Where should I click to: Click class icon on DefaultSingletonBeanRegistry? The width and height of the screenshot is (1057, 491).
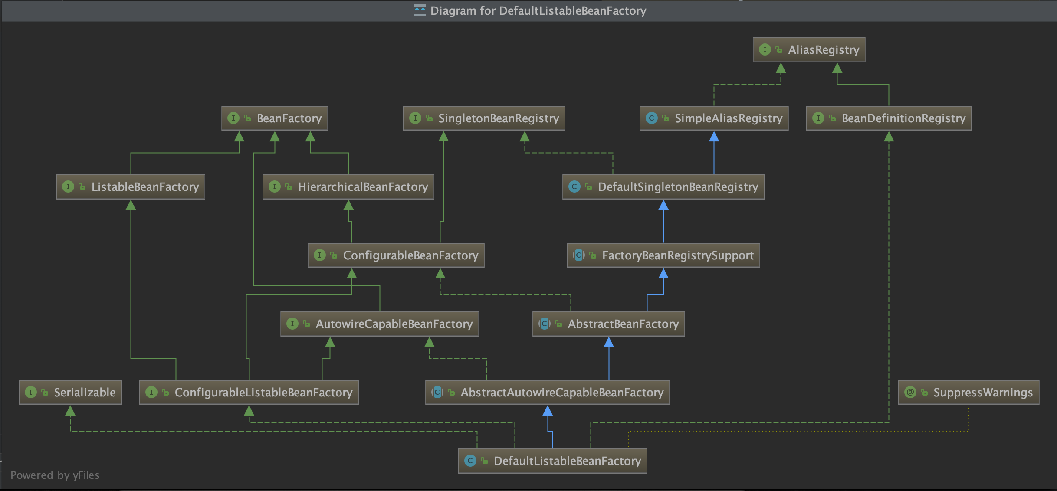[x=574, y=187]
